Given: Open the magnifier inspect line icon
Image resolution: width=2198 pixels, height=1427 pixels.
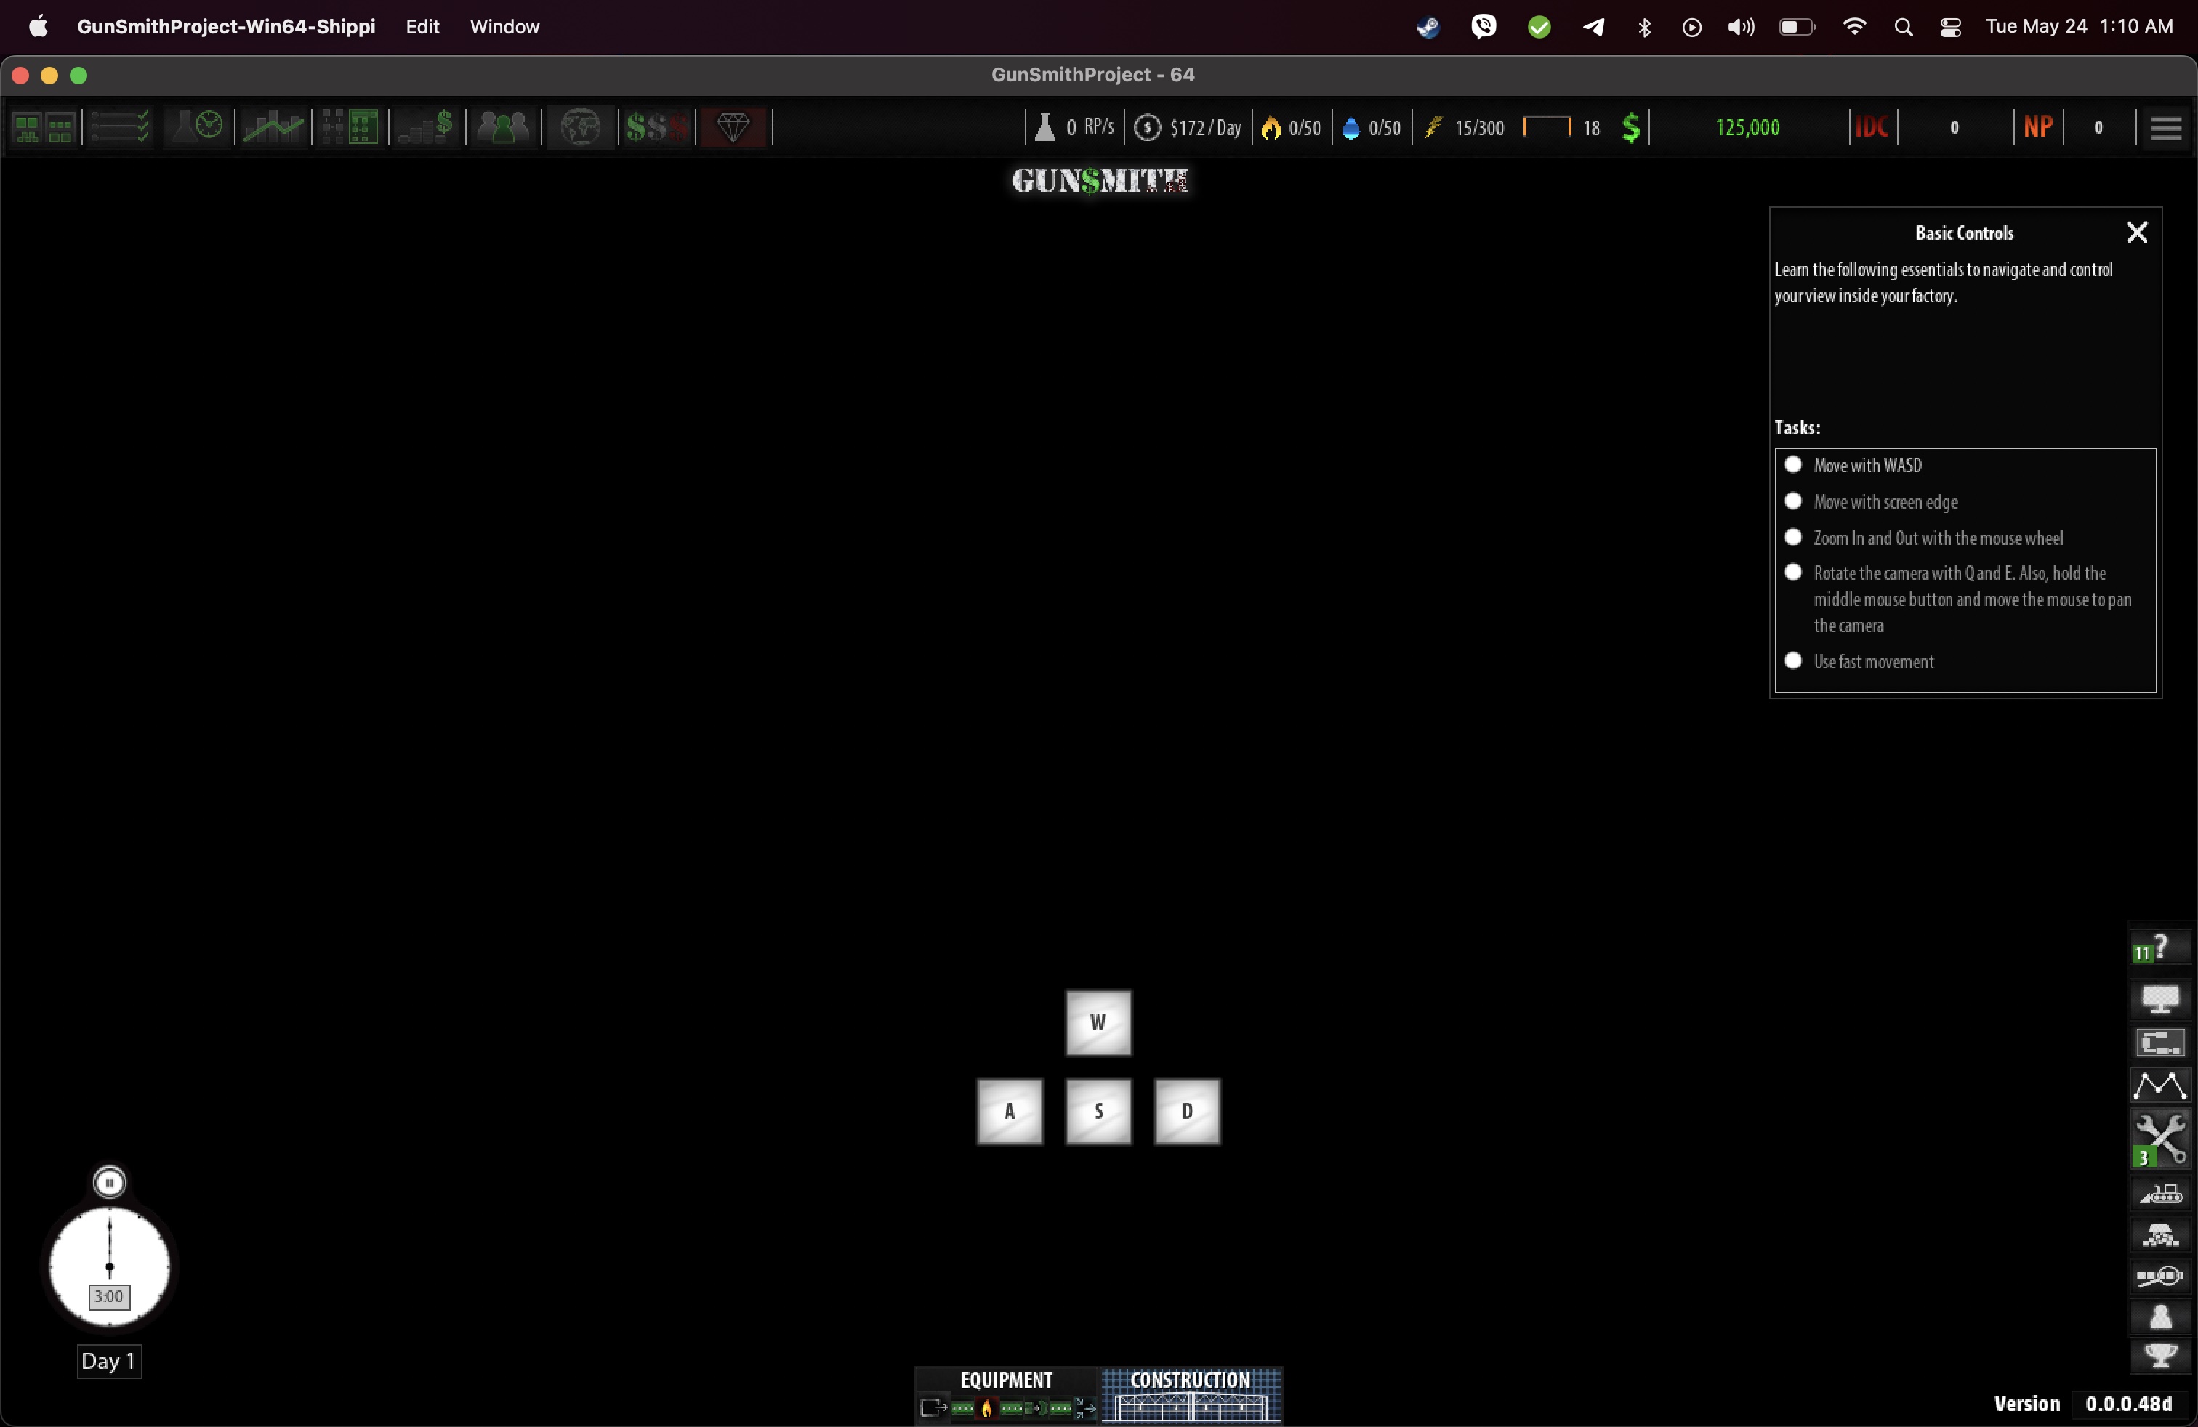Looking at the screenshot, I should (x=2160, y=1277).
